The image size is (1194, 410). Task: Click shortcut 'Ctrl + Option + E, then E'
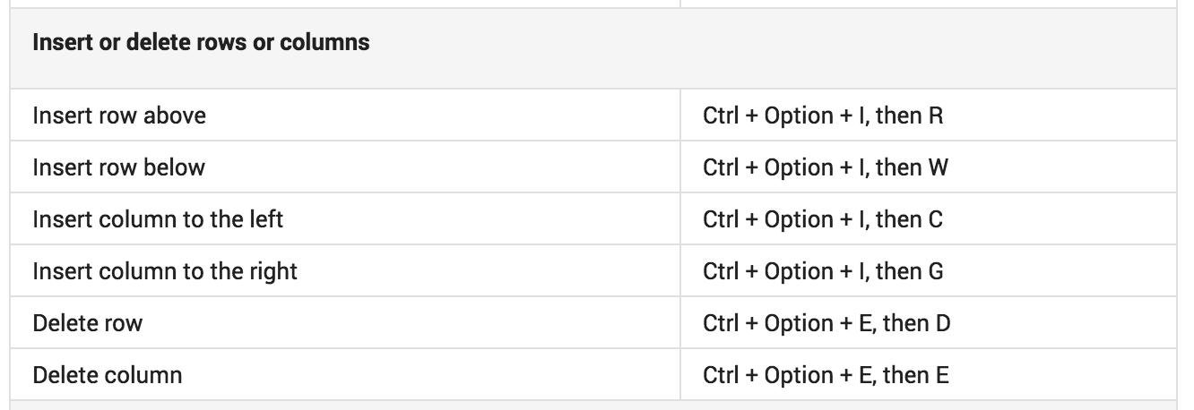(826, 375)
